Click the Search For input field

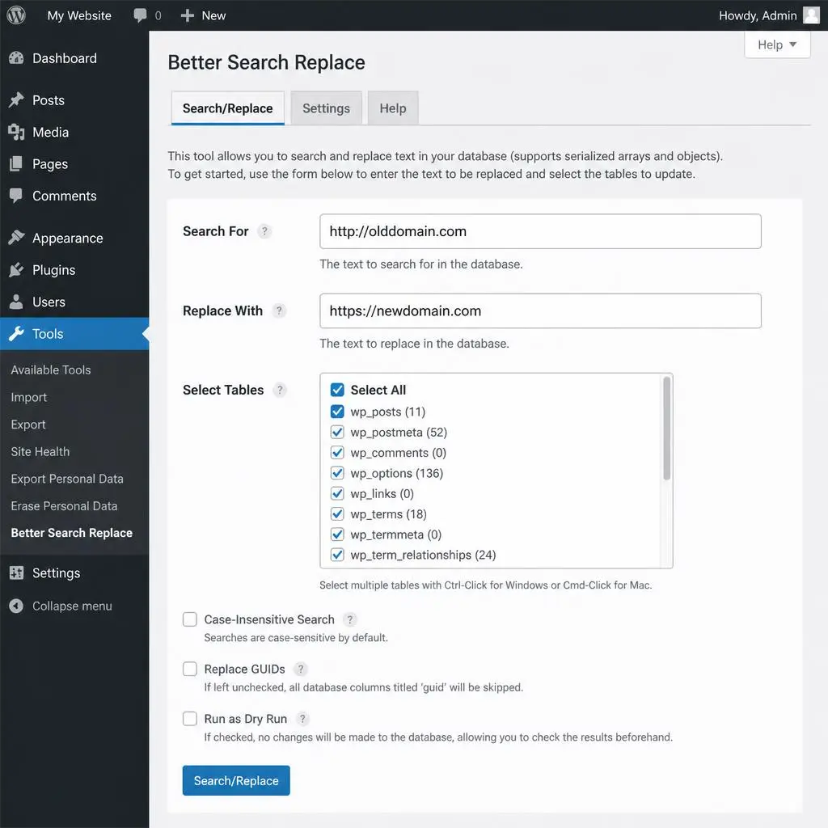click(540, 231)
